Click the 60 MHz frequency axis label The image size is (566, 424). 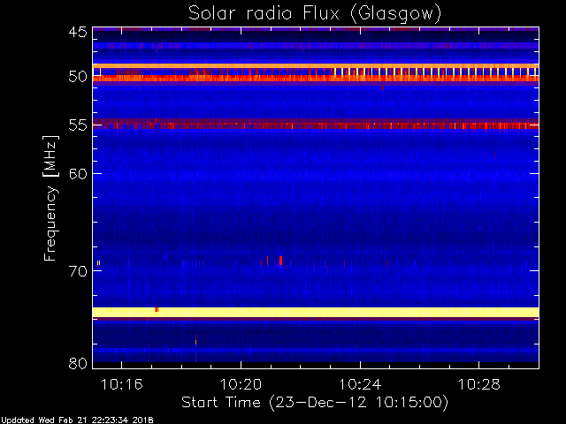tap(78, 174)
